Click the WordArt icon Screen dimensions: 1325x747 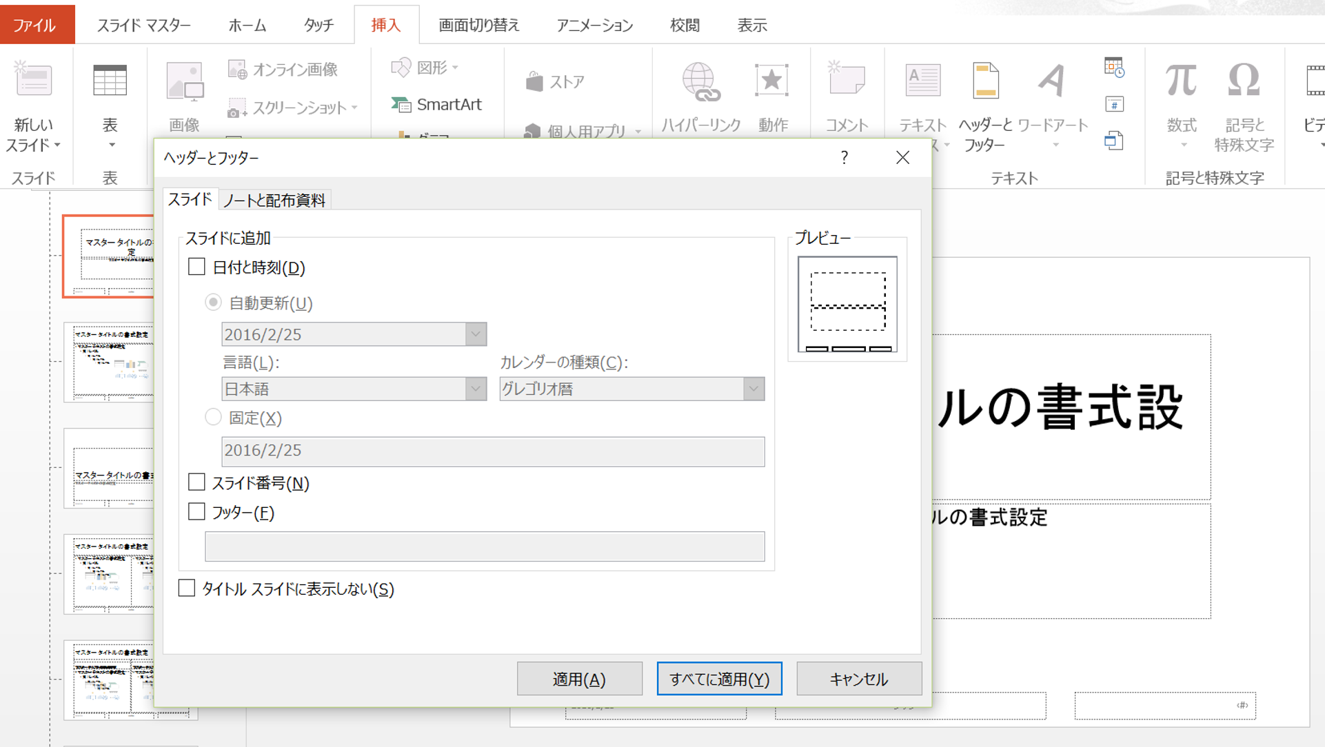point(1052,81)
